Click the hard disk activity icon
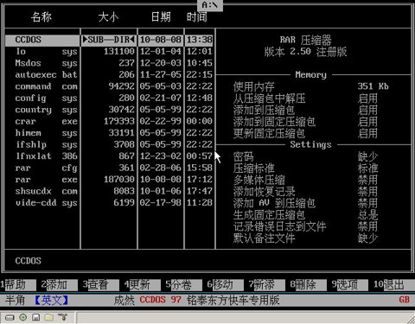This screenshot has width=415, height=324. tap(10, 317)
